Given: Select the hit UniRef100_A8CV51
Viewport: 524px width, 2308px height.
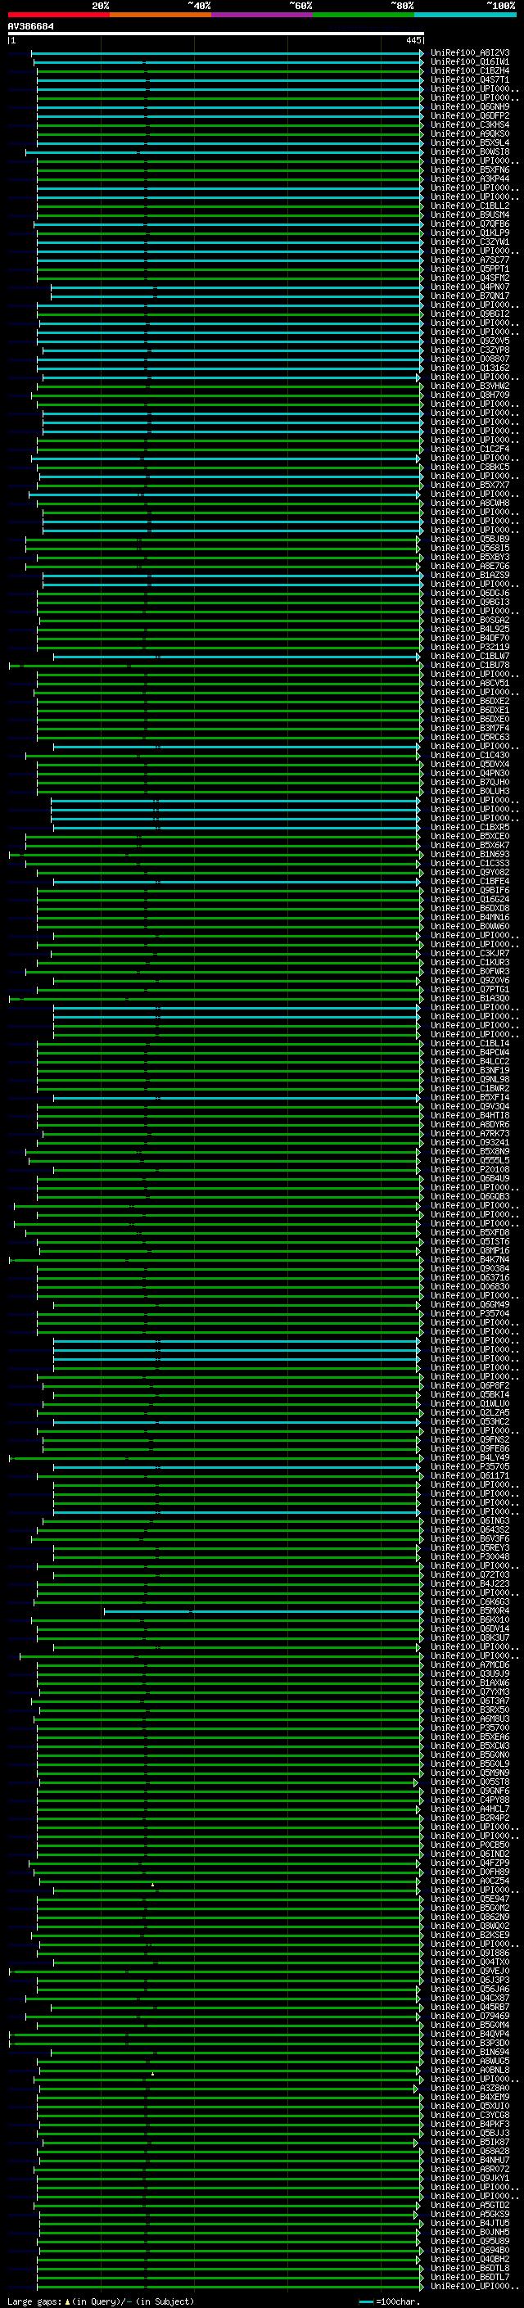Looking at the screenshot, I should [470, 683].
